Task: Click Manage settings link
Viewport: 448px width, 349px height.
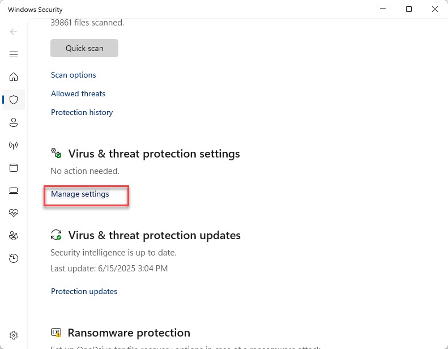Action: coord(80,194)
